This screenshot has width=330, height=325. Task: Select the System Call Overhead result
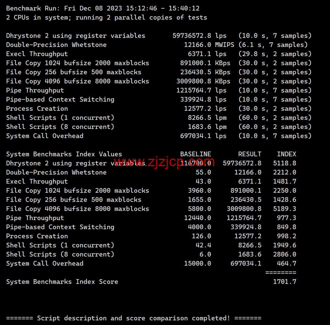click(45, 136)
